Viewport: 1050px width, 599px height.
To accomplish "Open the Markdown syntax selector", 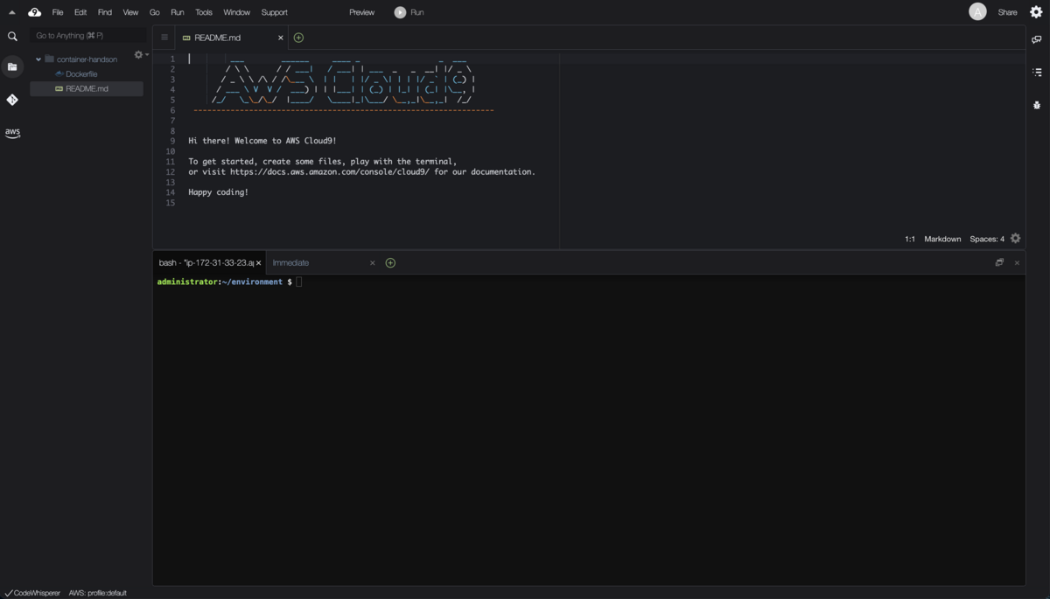I will tap(942, 239).
